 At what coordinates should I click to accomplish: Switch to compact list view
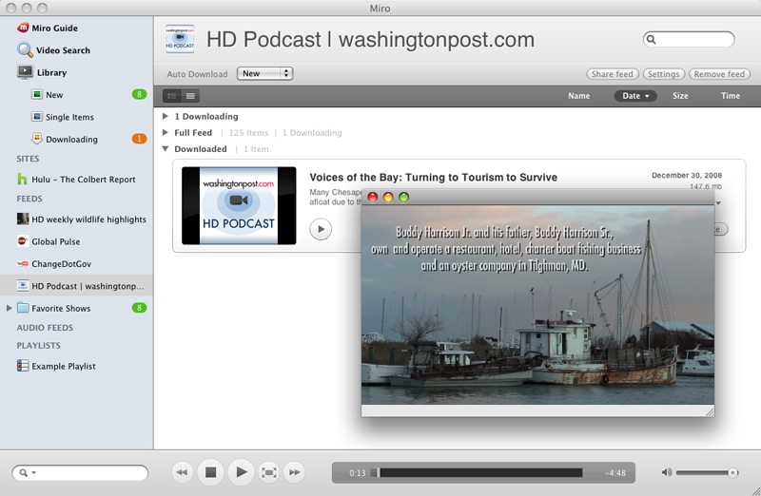(x=190, y=96)
